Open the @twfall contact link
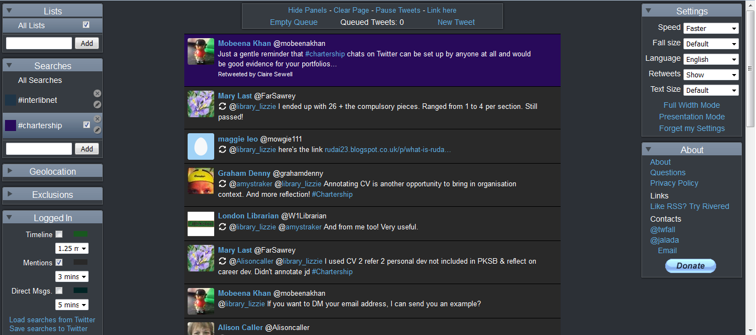Image resolution: width=756 pixels, height=335 pixels. [662, 229]
